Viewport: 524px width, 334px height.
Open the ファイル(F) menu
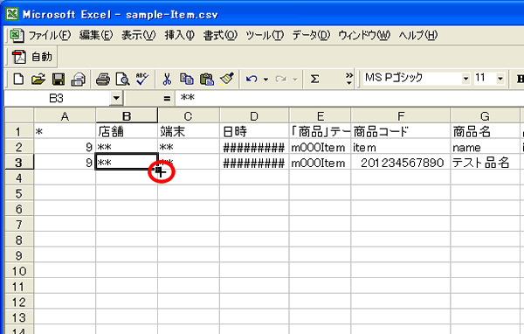click(x=50, y=35)
